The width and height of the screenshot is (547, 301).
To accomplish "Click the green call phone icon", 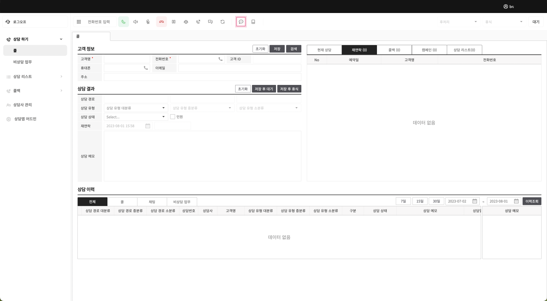I will pos(123,22).
